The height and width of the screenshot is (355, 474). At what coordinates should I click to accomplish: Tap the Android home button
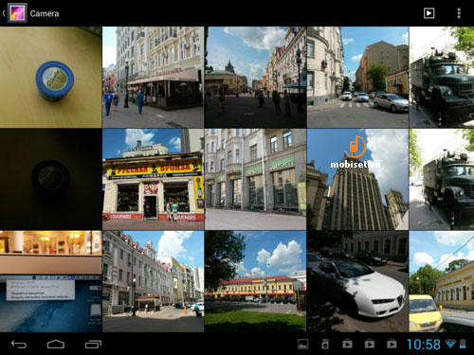[56, 344]
